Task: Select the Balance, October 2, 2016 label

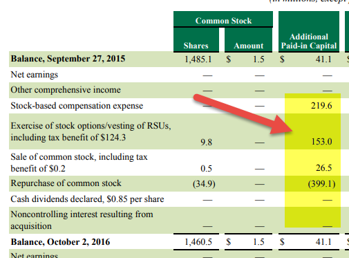Action: [60, 242]
